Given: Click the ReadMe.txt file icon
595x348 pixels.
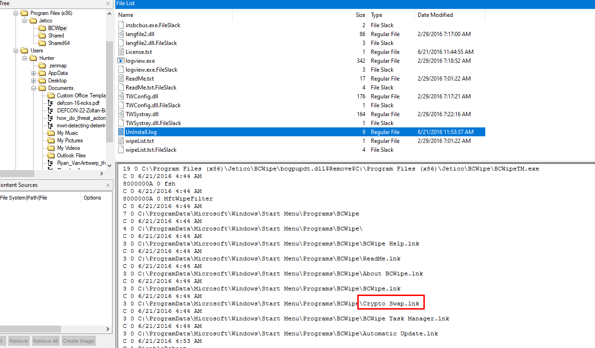Looking at the screenshot, I should 121,79.
